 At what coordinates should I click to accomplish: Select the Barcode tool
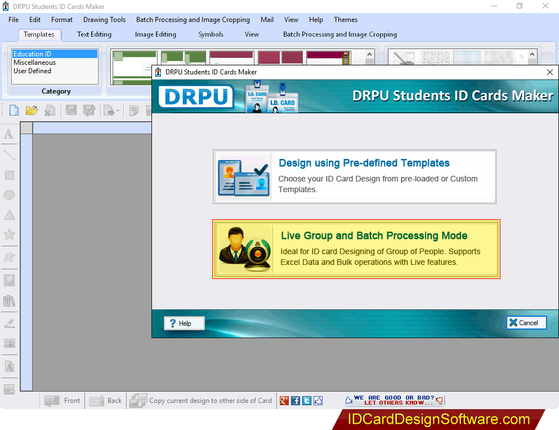(x=9, y=343)
